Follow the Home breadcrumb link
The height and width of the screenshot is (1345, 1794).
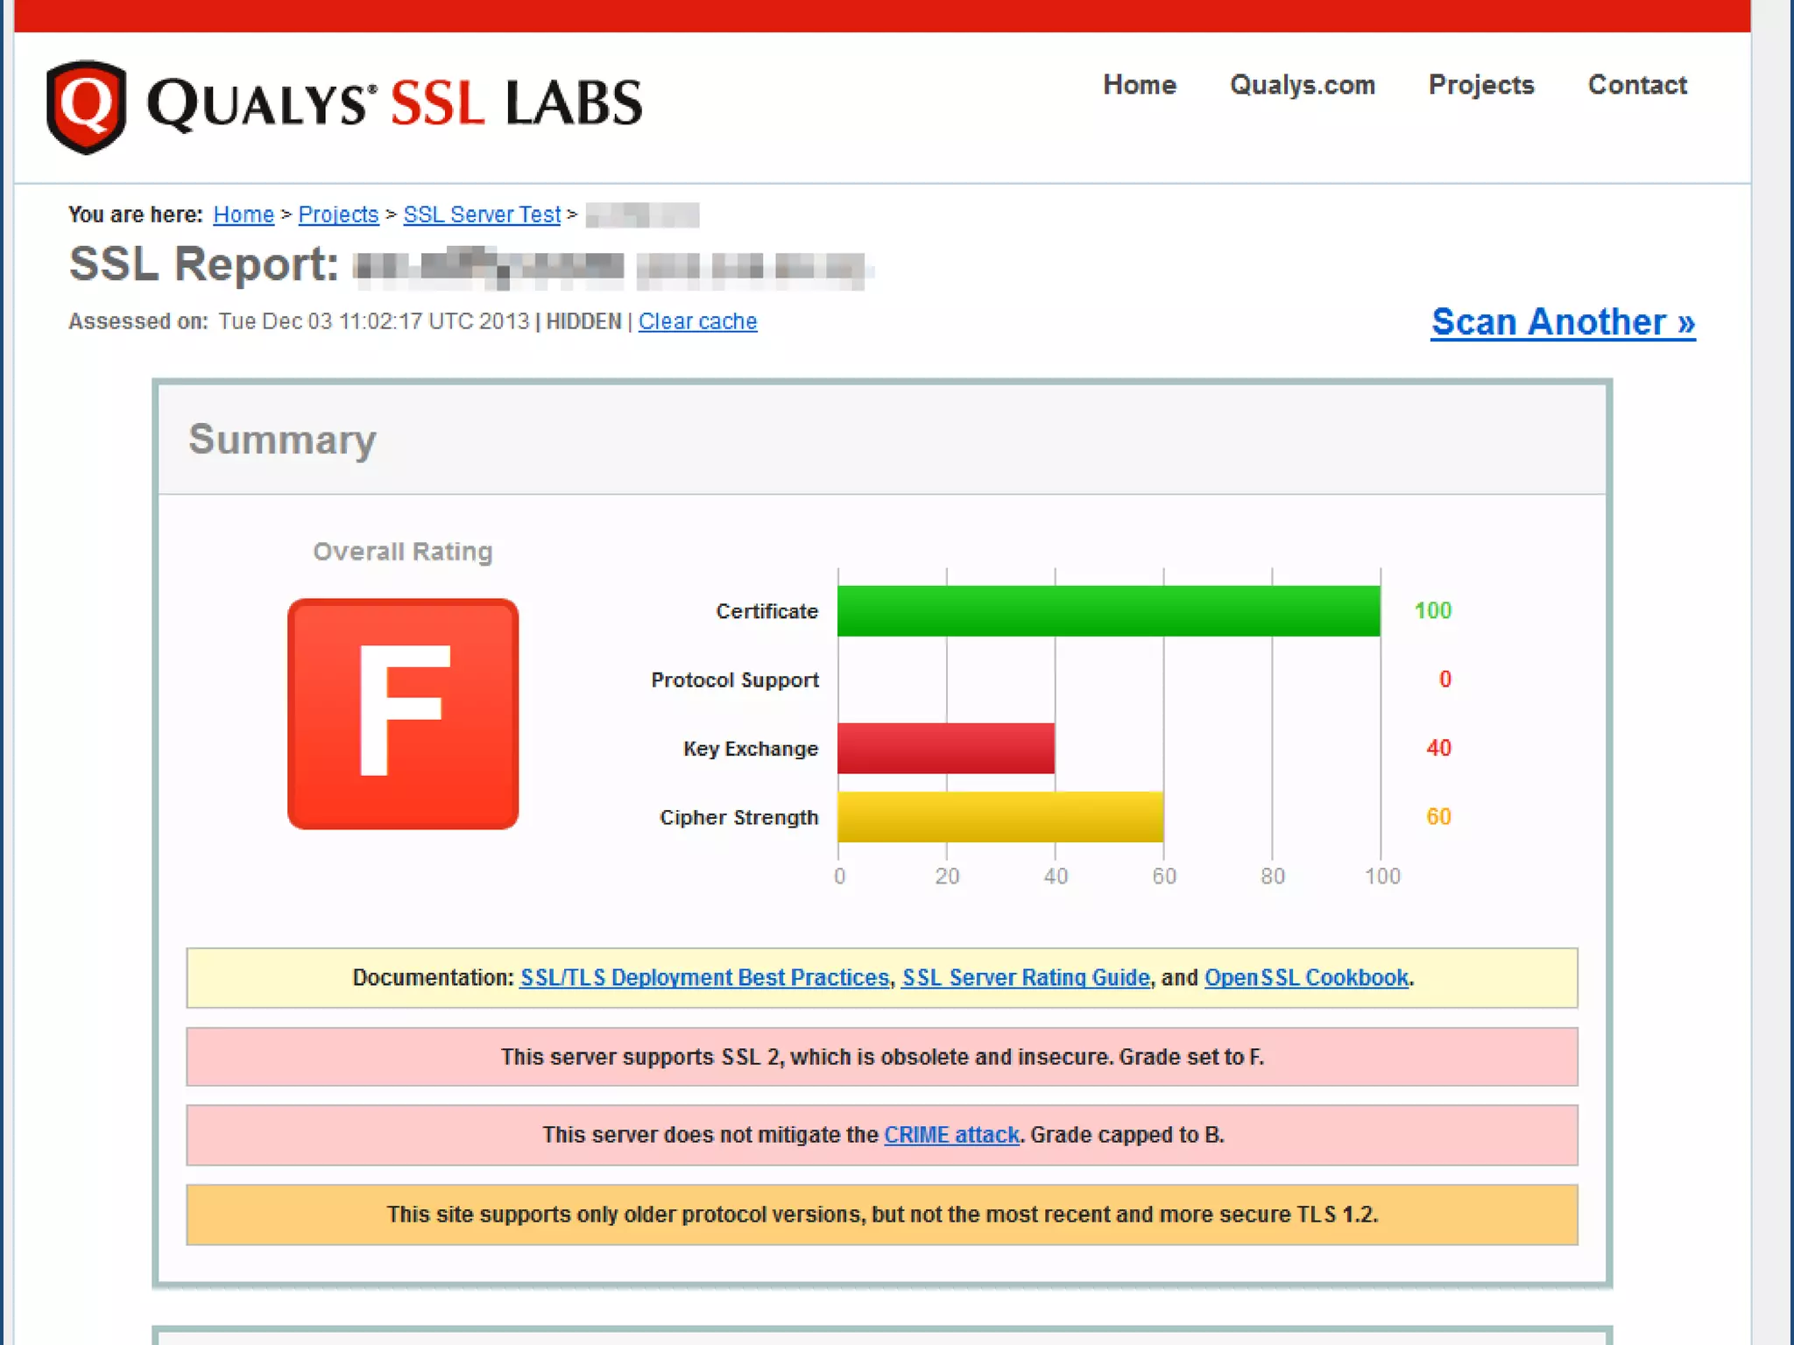click(x=244, y=215)
